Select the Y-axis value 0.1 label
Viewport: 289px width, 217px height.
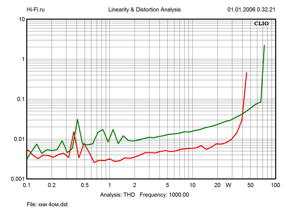tap(21, 99)
